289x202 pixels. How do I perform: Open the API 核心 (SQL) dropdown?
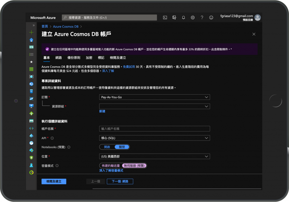(154, 138)
